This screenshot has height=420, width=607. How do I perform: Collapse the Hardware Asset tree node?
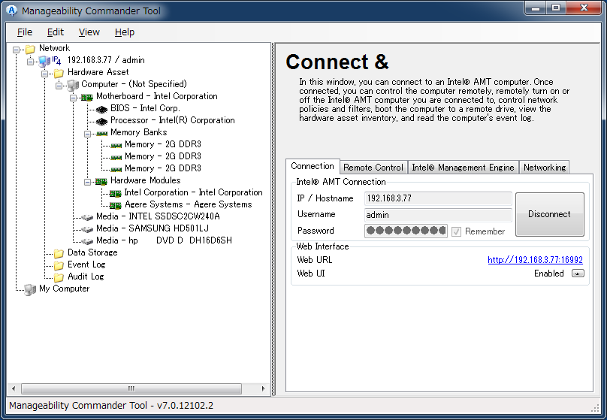coord(45,73)
